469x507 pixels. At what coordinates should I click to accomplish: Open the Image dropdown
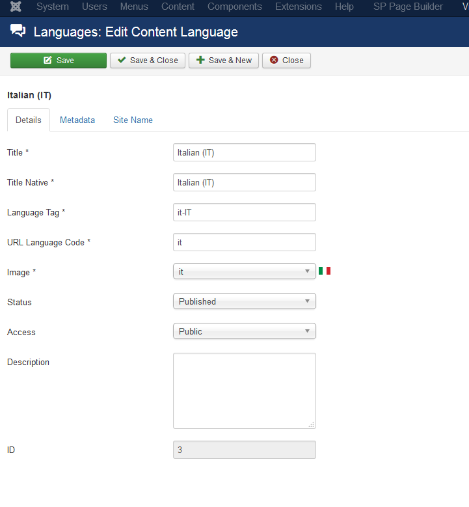[244, 271]
